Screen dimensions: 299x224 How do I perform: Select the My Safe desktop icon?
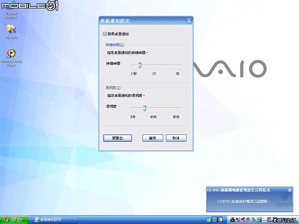coord(11,32)
